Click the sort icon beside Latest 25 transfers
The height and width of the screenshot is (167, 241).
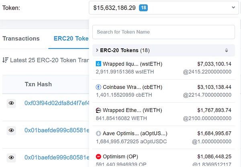[x=5, y=60]
